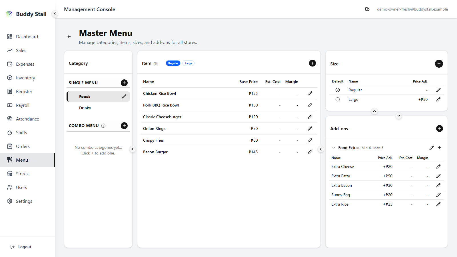Add an add-on to Food Extras

pyautogui.click(x=440, y=148)
